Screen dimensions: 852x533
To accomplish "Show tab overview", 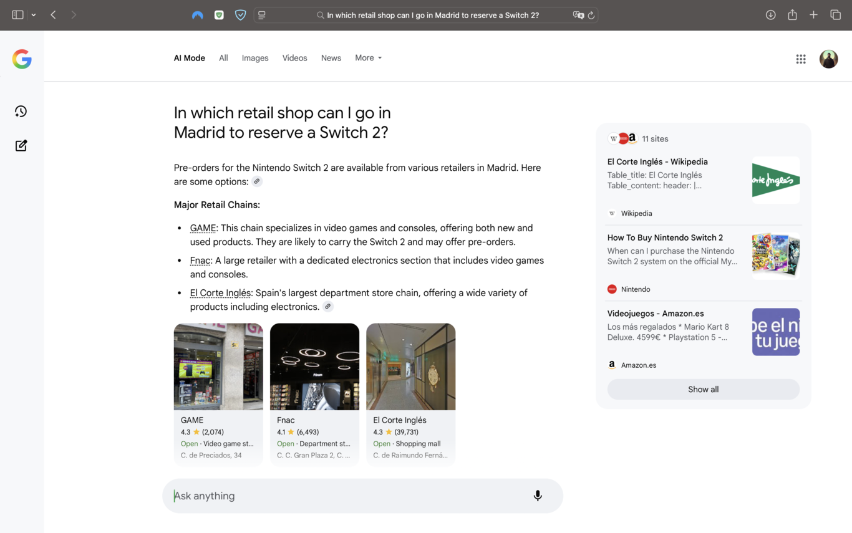I will pyautogui.click(x=835, y=15).
